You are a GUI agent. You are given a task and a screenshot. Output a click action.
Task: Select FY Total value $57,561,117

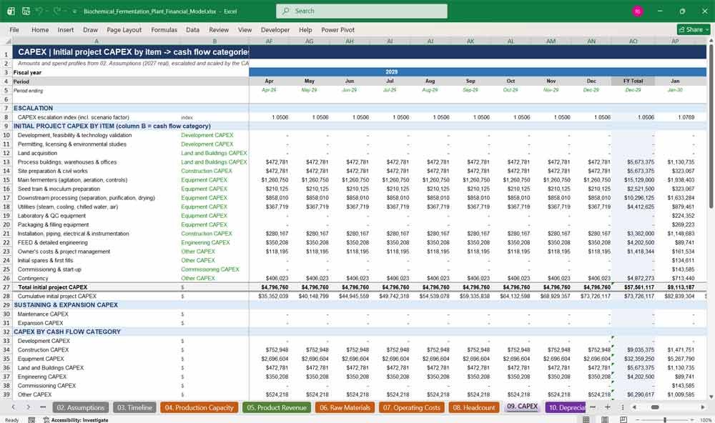[x=633, y=287]
